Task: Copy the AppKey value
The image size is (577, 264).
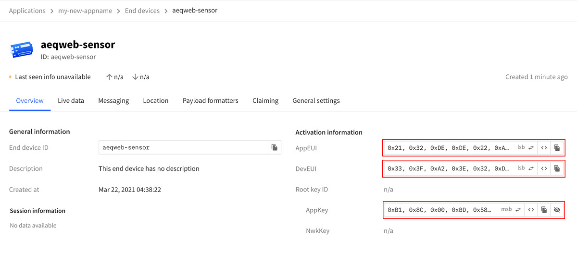Action: (544, 210)
